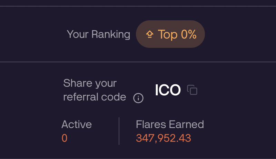Click the 'Flares Earned' label
Image resolution: width=276 pixels, height=159 pixels.
click(170, 124)
